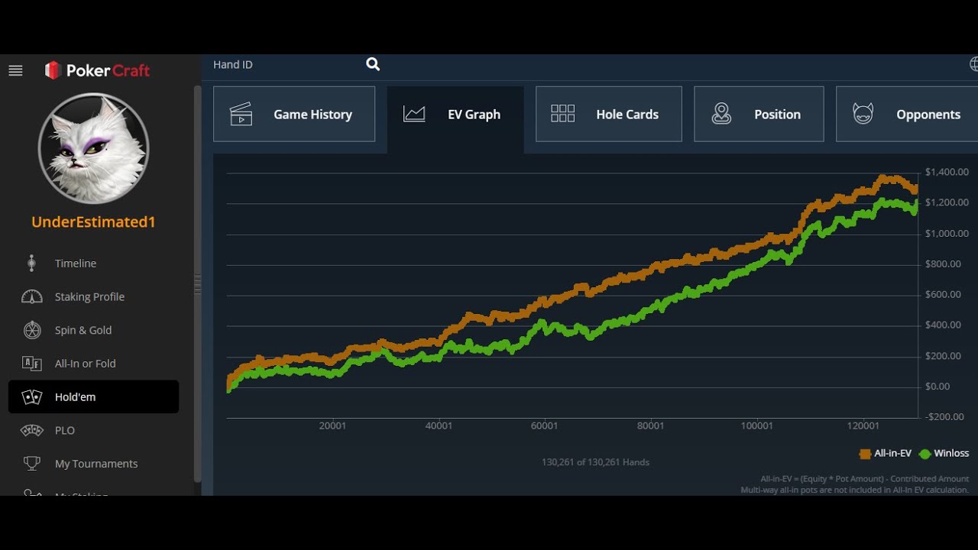Click the sidebar vertical scrollbar

tap(198, 284)
